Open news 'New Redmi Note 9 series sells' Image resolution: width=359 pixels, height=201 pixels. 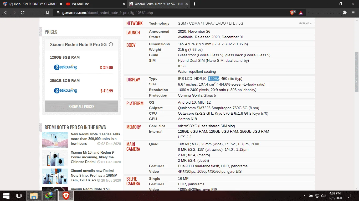click(x=95, y=139)
